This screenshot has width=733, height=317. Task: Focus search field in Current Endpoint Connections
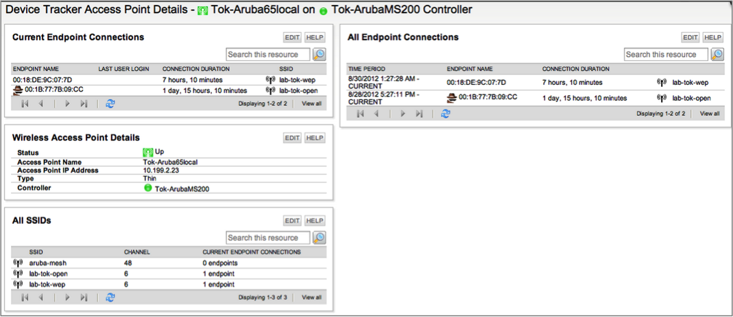pos(268,55)
